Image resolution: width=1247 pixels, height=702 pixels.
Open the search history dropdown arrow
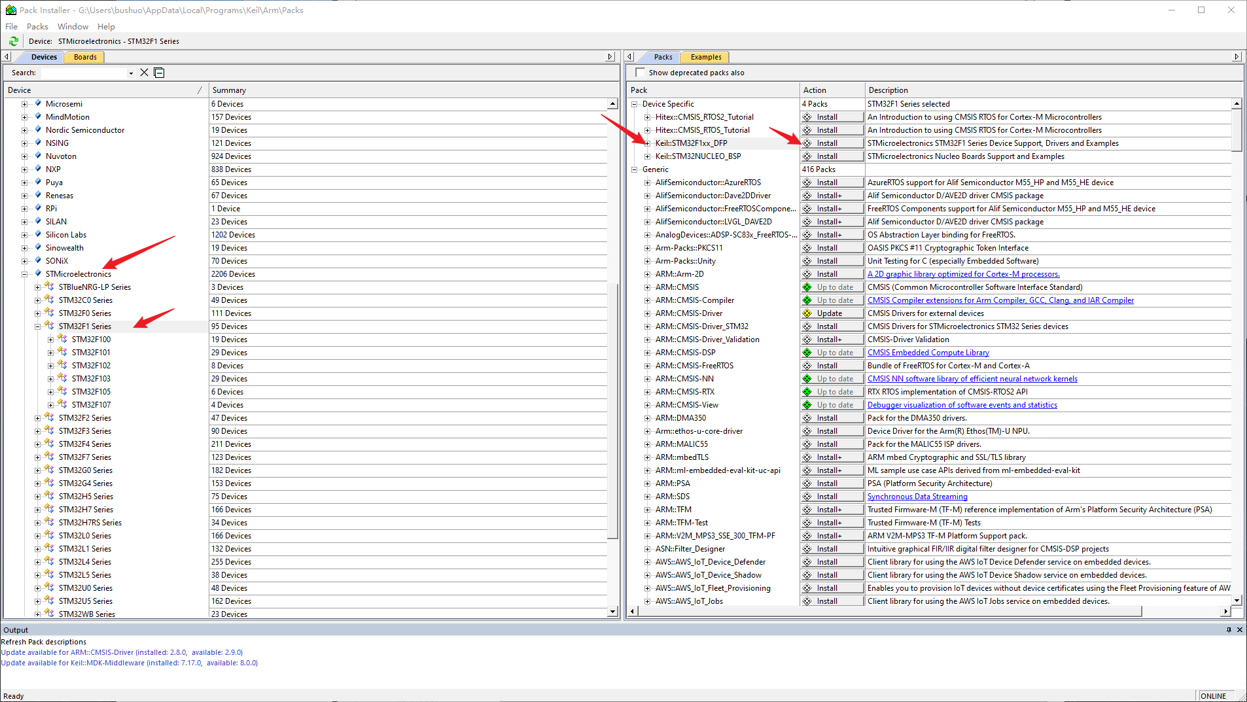[131, 73]
